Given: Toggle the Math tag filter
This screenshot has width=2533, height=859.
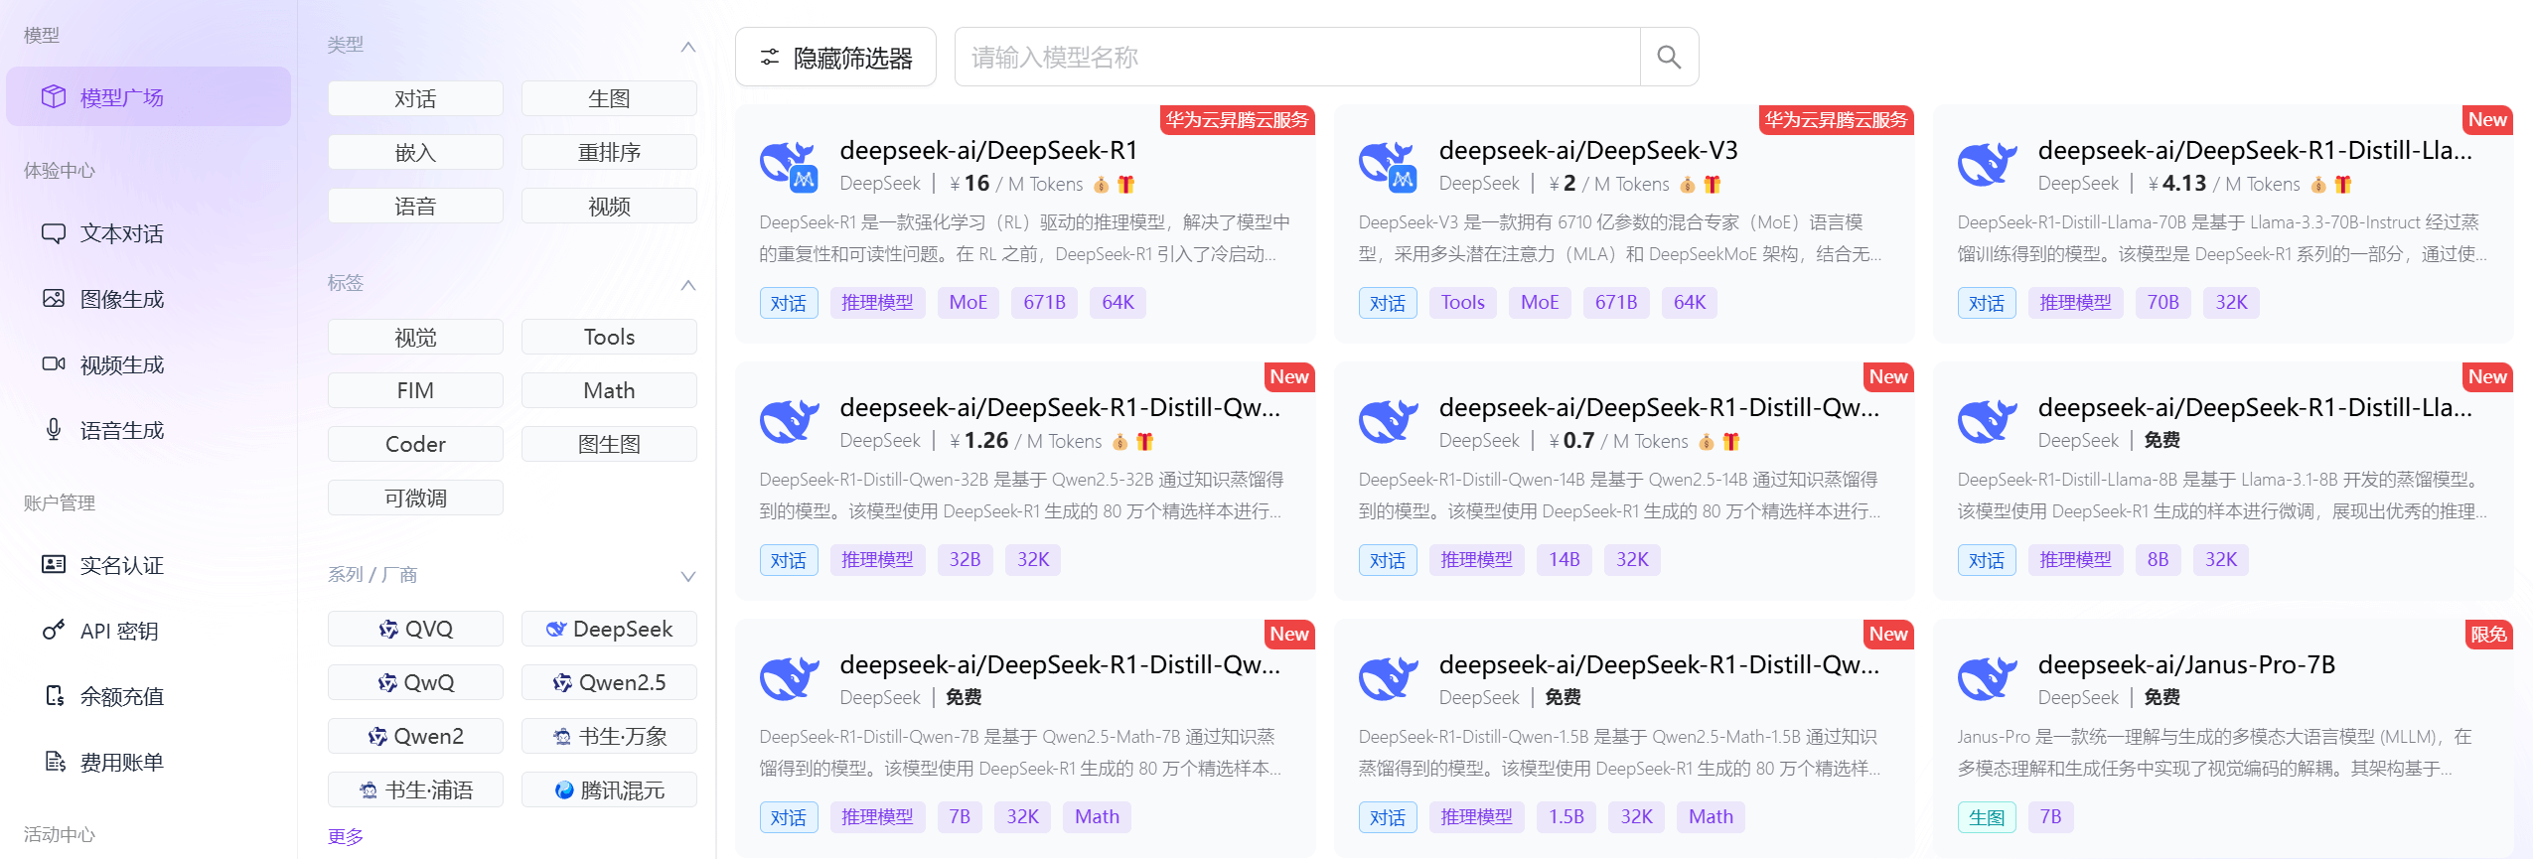Looking at the screenshot, I should coord(609,390).
